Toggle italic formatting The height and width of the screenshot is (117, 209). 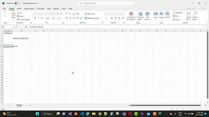click(39, 18)
